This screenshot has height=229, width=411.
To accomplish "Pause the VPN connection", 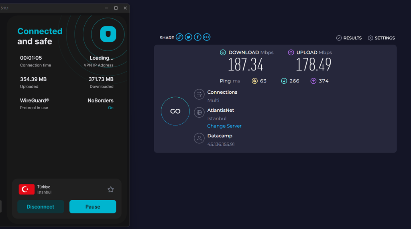I will click(x=93, y=207).
